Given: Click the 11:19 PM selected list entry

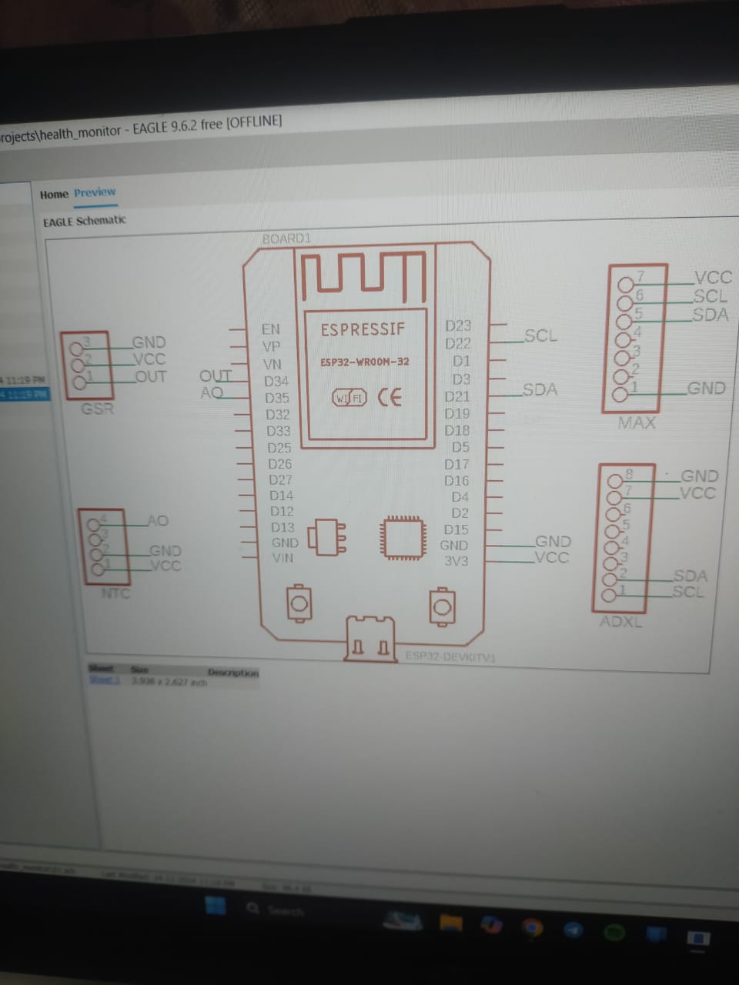Looking at the screenshot, I should [25, 394].
